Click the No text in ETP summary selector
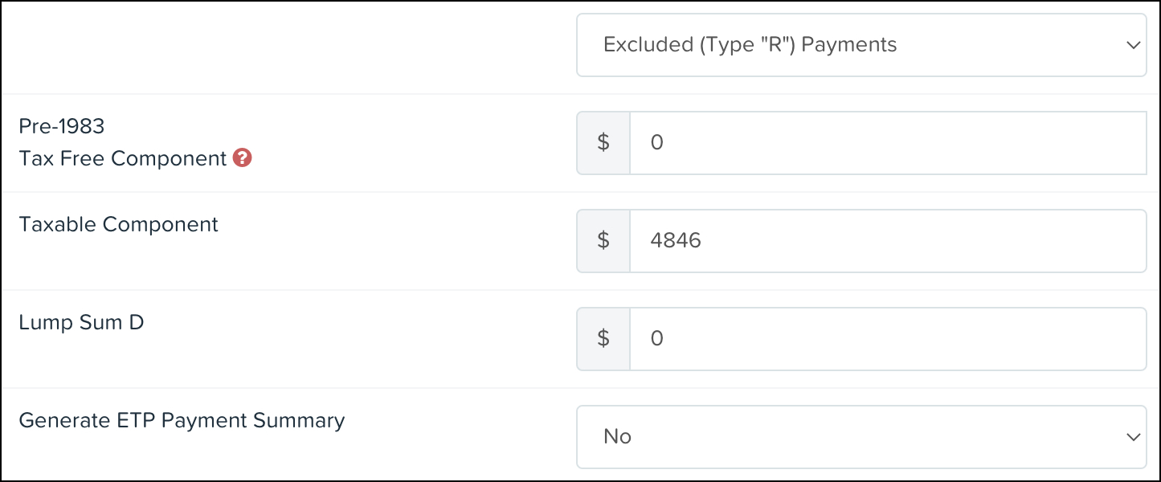This screenshot has height=482, width=1161. pos(617,437)
